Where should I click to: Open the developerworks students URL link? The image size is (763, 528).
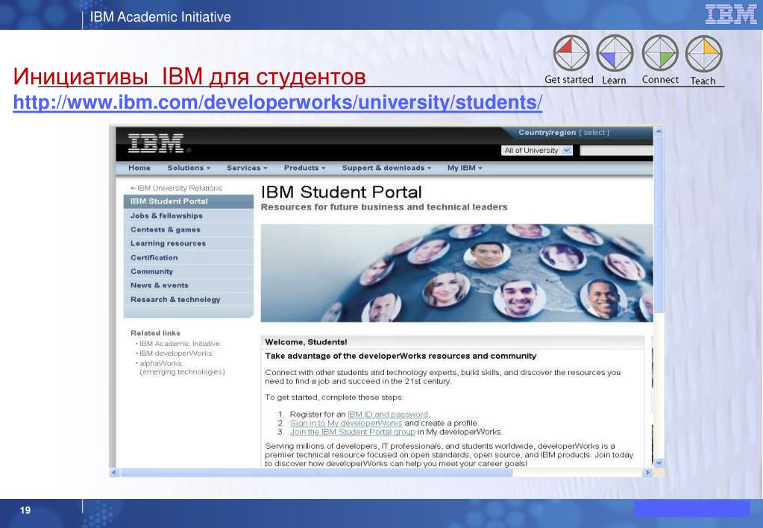(277, 101)
